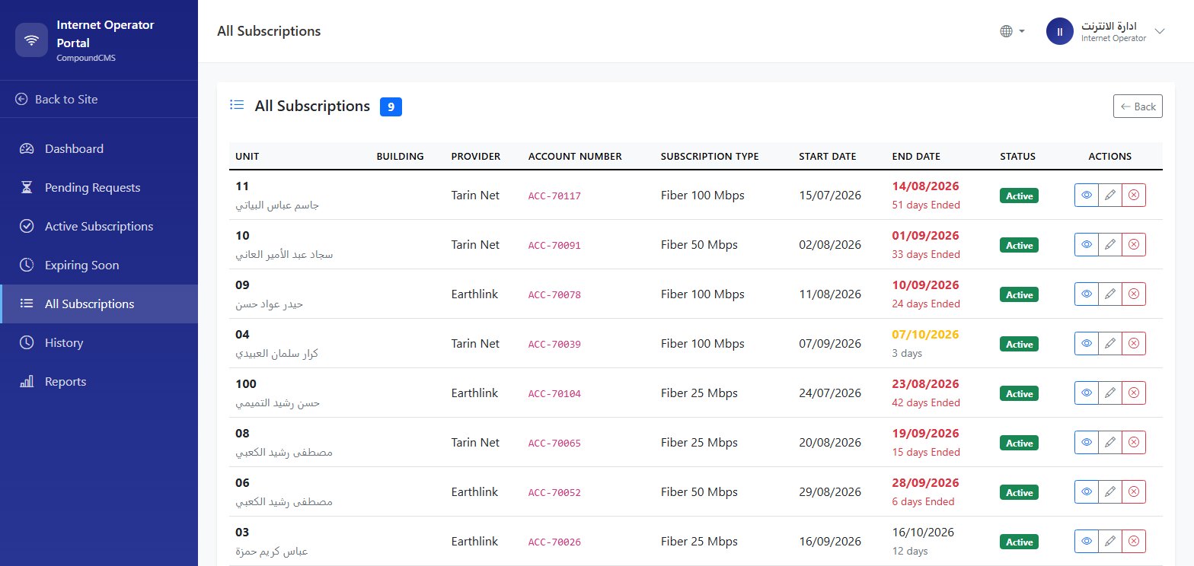Click the End Date column header
The height and width of the screenshot is (566, 1194).
[x=916, y=157]
